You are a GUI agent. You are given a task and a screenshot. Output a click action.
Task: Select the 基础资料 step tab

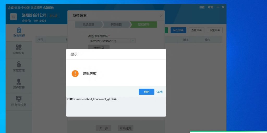click(144, 25)
